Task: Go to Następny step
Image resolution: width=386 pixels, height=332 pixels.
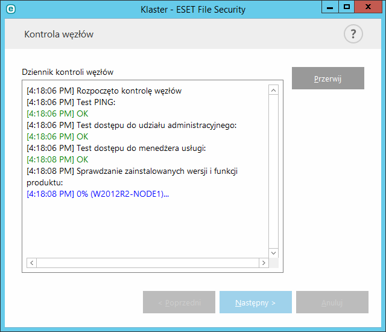Action: click(256, 302)
